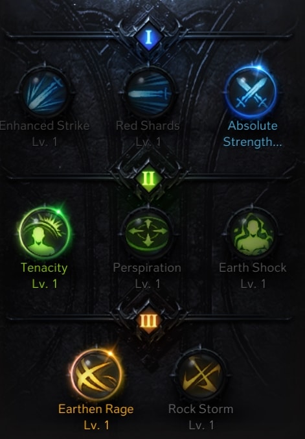Pick the Rock Storm icon
Screen dimensions: 305x439
point(201,375)
